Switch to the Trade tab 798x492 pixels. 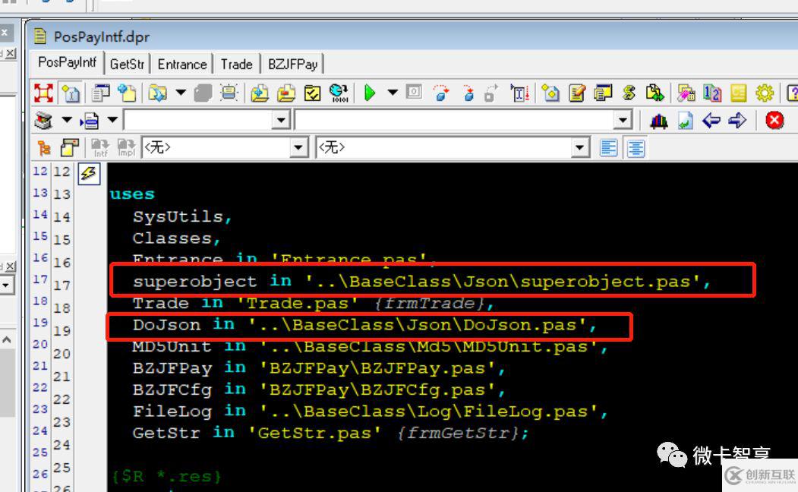click(x=236, y=65)
